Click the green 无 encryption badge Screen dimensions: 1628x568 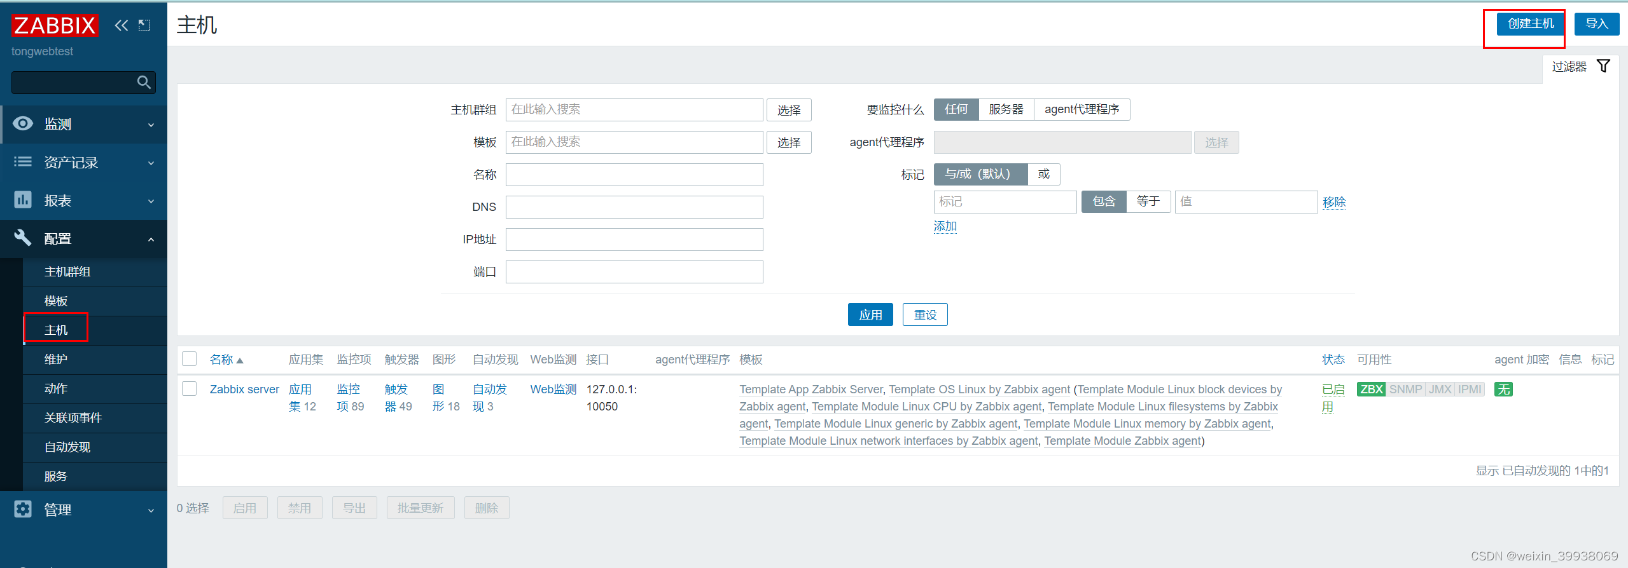(1503, 389)
